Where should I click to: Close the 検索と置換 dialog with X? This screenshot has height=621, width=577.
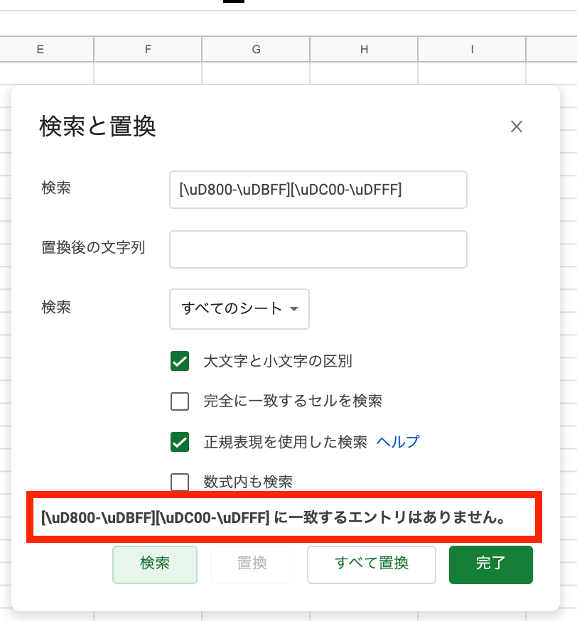pyautogui.click(x=517, y=127)
